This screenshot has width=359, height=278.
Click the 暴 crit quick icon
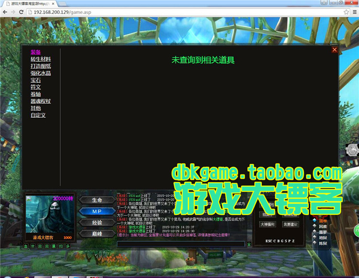click(x=54, y=246)
